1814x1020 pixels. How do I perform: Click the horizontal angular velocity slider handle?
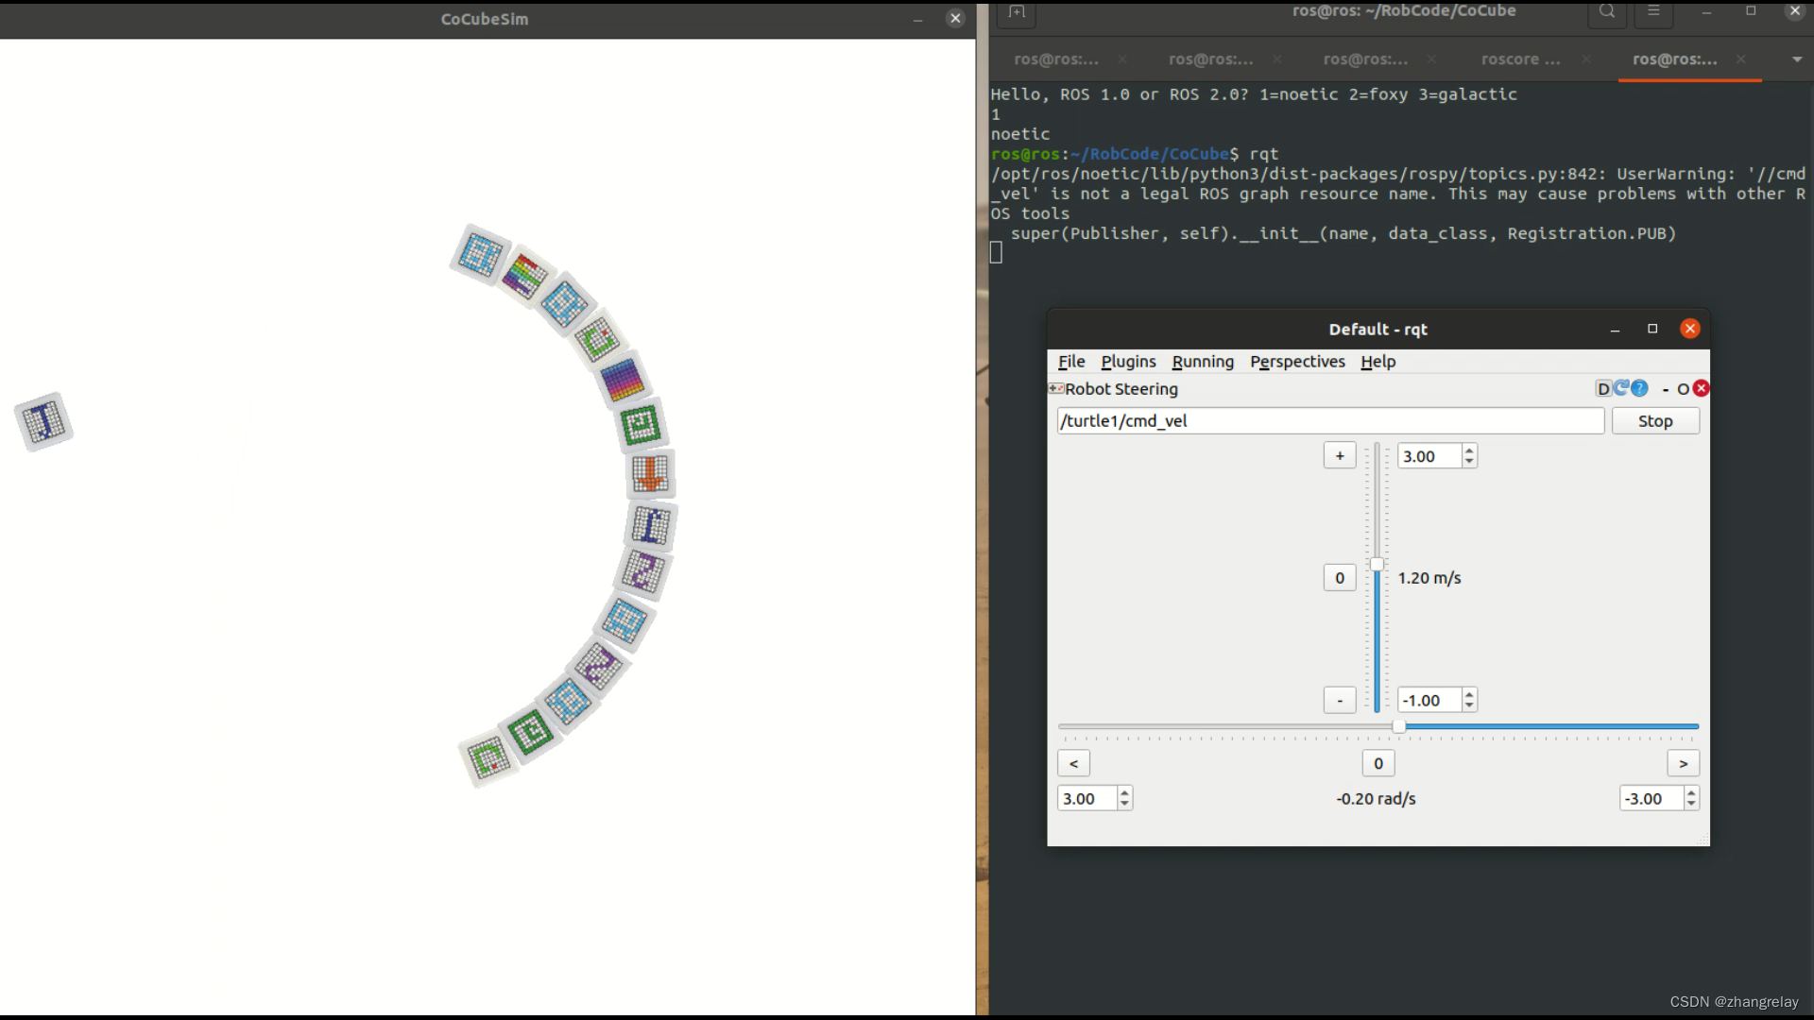[1399, 726]
